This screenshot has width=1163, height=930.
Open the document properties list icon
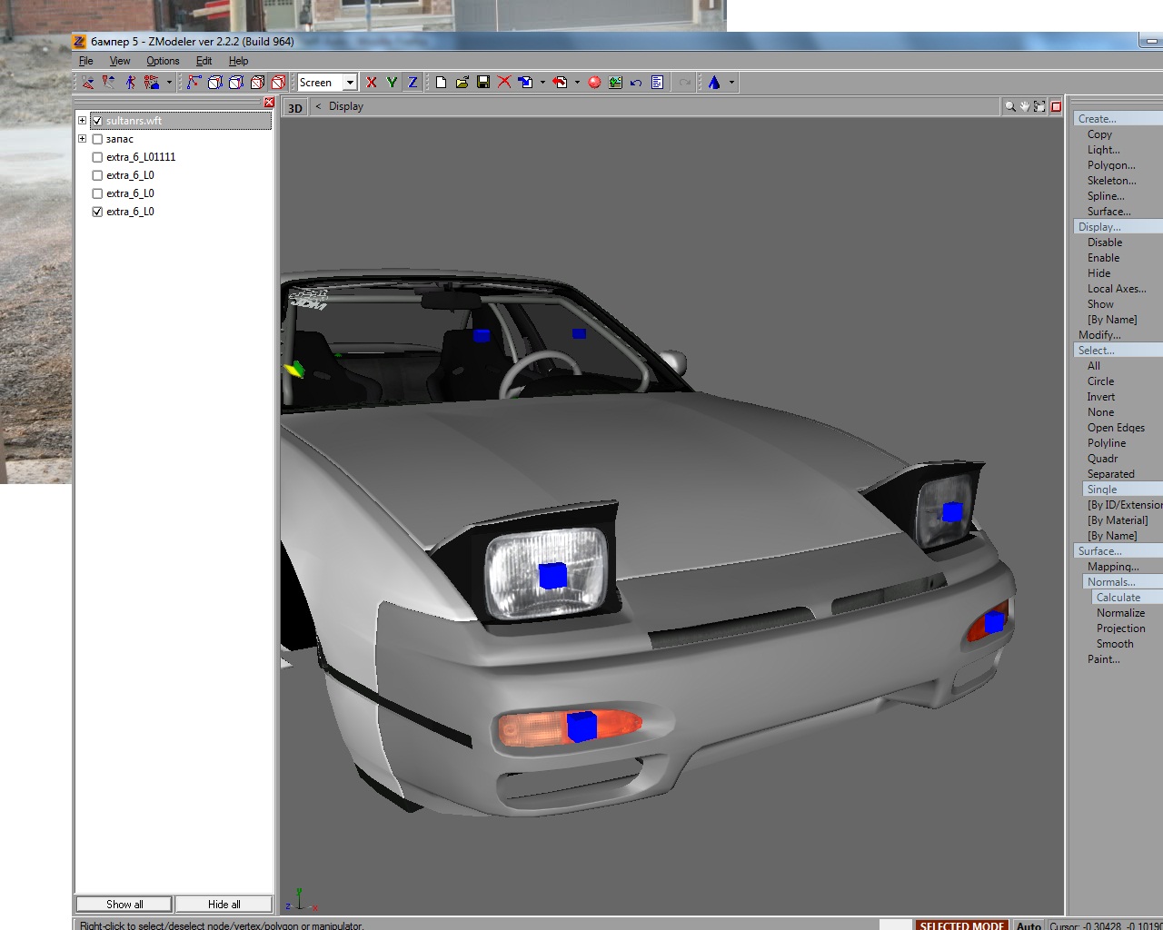tap(657, 82)
